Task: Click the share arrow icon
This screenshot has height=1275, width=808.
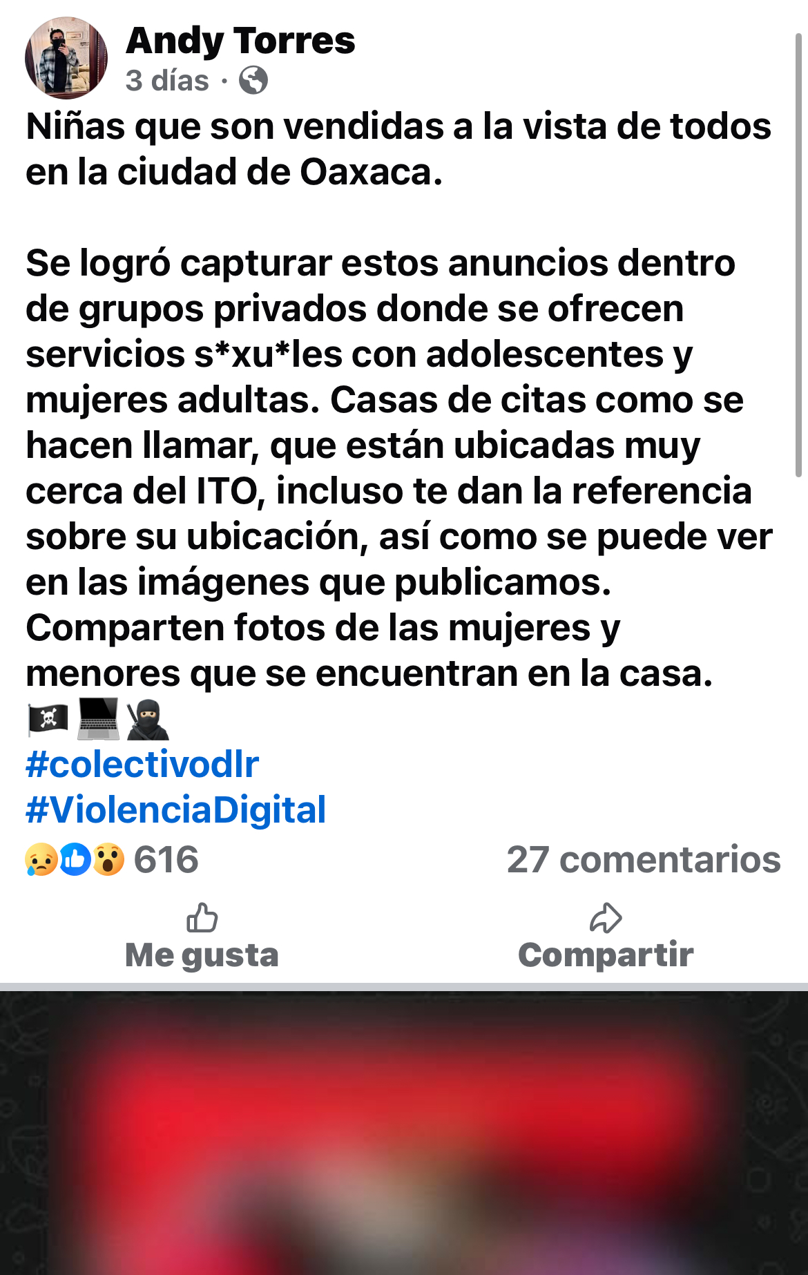Action: pos(606,918)
